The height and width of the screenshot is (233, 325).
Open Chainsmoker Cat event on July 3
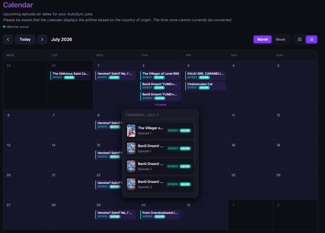(206, 86)
